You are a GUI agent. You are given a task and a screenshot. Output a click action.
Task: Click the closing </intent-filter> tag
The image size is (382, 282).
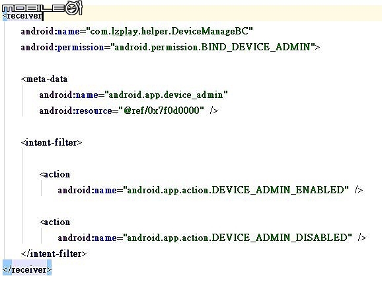54,254
